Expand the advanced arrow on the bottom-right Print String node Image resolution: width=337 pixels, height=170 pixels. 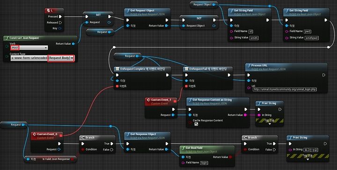pos(308,159)
